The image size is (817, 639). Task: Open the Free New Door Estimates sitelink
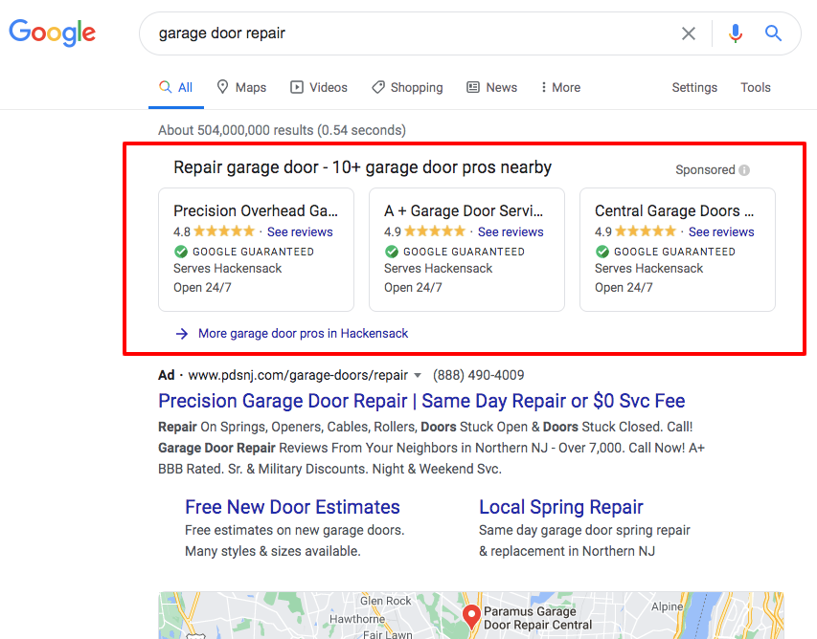[292, 507]
